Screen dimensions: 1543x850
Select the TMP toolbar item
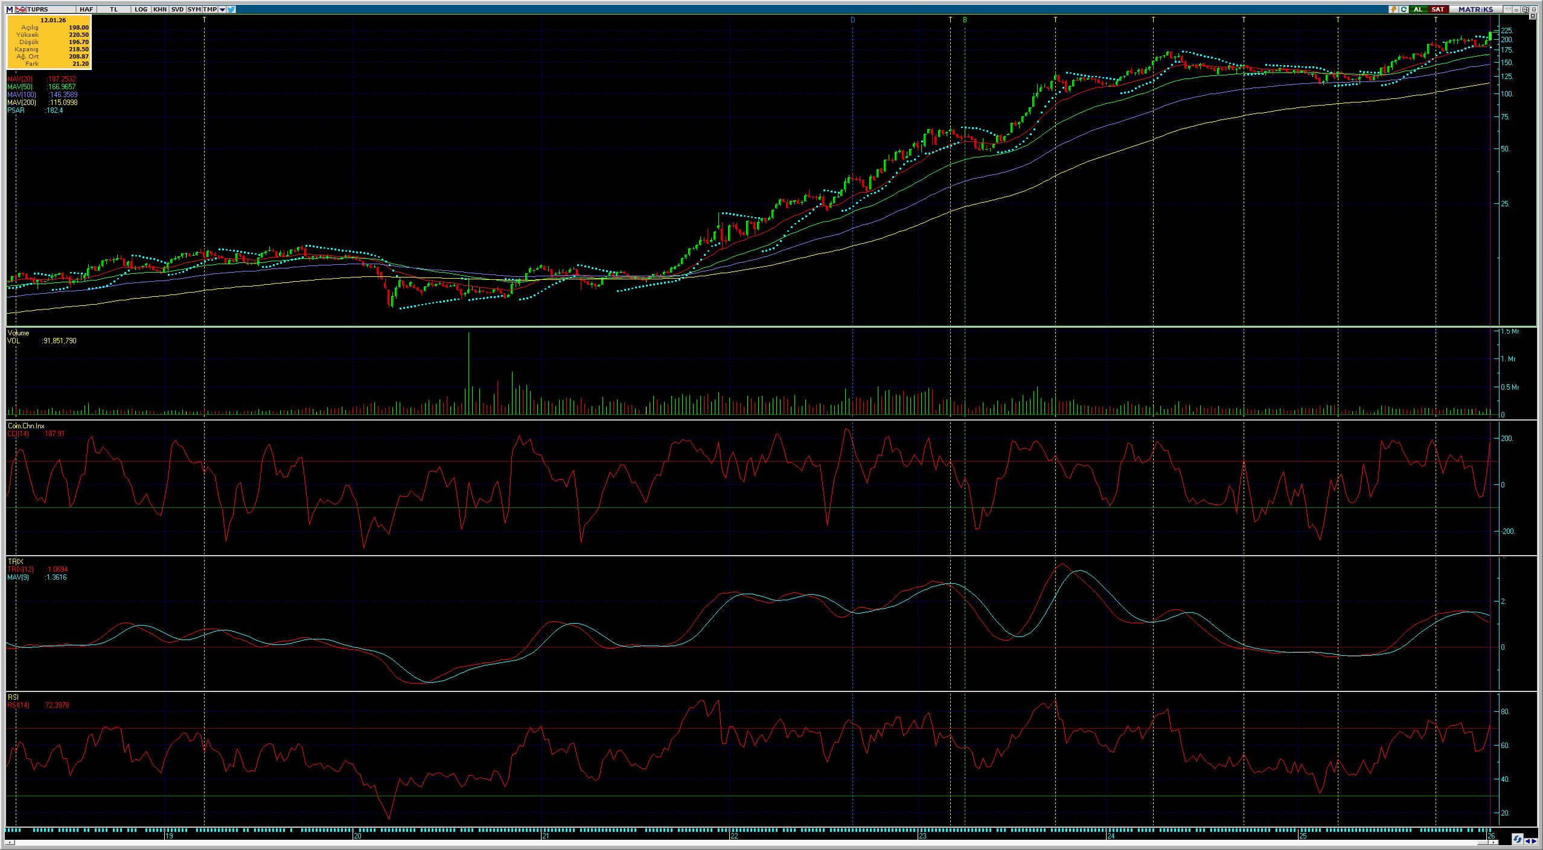(x=209, y=9)
